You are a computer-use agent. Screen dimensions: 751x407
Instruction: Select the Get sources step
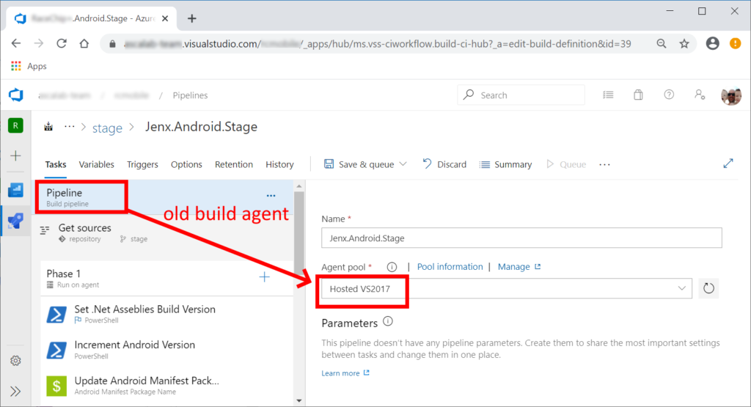point(163,232)
